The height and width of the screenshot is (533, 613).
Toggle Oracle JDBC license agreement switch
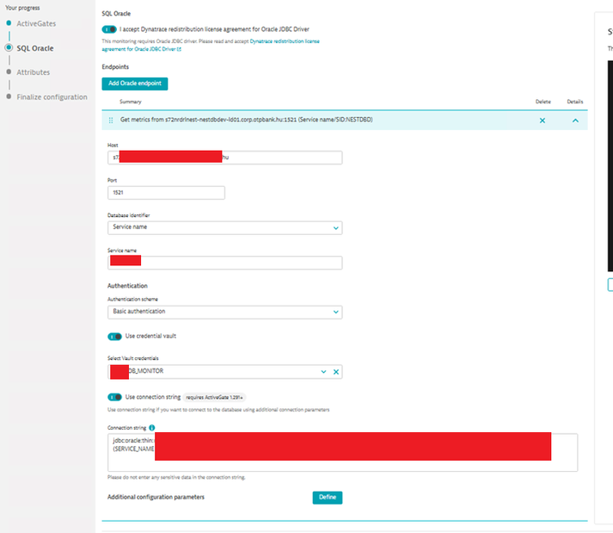click(x=109, y=29)
